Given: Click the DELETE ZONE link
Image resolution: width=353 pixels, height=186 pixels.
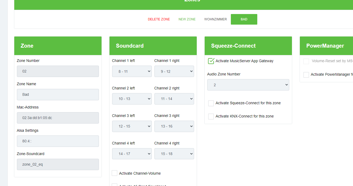Looking at the screenshot, I should coord(159,19).
